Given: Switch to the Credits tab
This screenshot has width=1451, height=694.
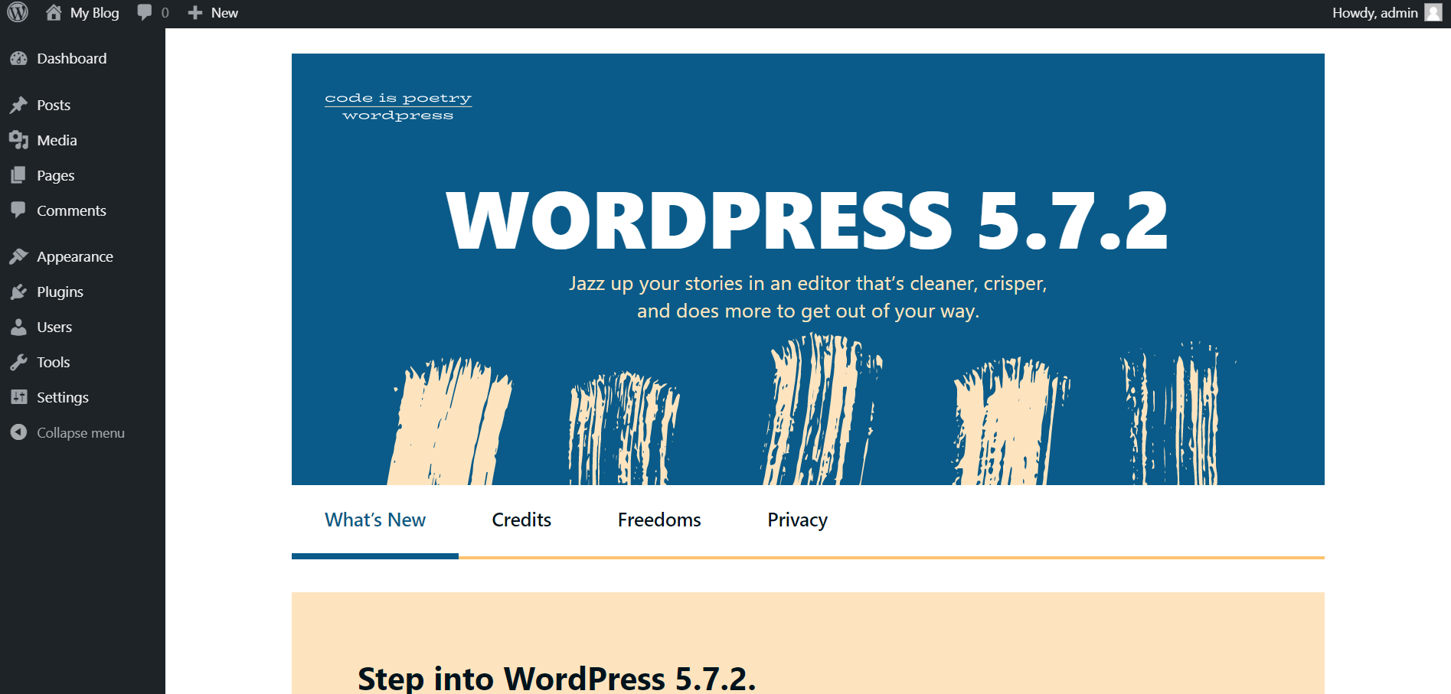Looking at the screenshot, I should click(521, 520).
